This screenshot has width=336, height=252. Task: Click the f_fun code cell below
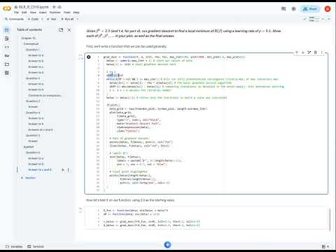(x=206, y=218)
